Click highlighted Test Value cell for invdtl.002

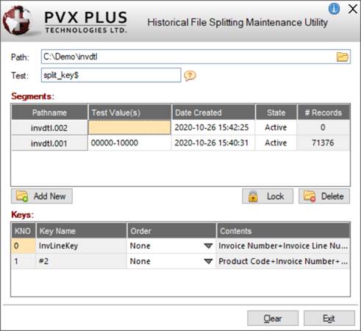point(129,127)
